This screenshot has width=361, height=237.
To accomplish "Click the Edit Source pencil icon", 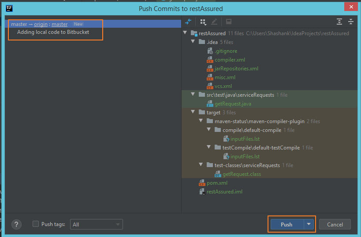I will pyautogui.click(x=214, y=22).
